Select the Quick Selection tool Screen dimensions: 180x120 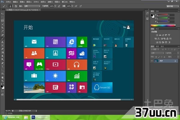[2, 24]
